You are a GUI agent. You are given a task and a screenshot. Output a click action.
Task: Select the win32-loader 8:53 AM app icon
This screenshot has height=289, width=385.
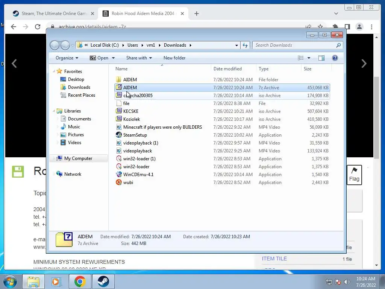119,166
